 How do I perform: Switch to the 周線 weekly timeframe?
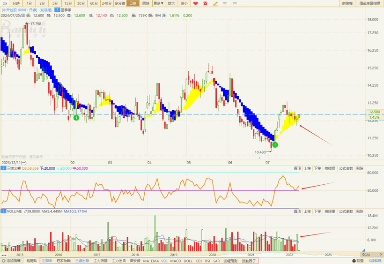click(x=146, y=3)
